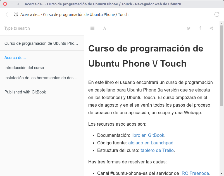Select Acerca de... chapter
This screenshot has height=176, width=224.
(x=15, y=58)
